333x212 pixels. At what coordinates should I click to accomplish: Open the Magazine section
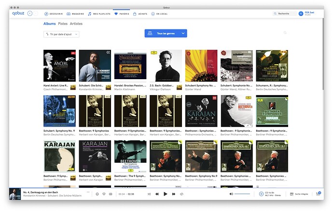click(x=75, y=14)
